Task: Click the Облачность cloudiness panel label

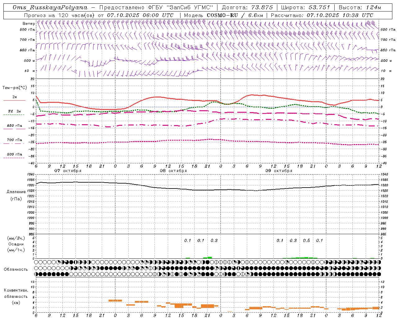Action: point(16,269)
